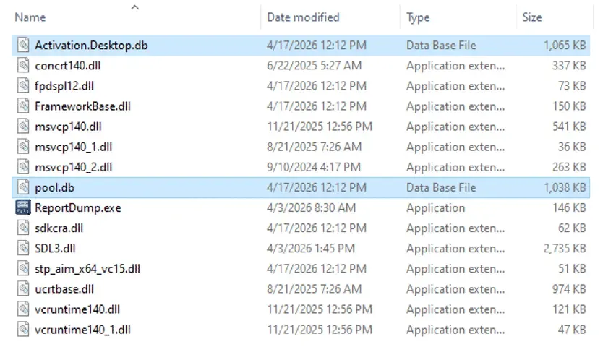Select the Activation.Desktop.db file name
The image size is (616, 347).
click(91, 46)
